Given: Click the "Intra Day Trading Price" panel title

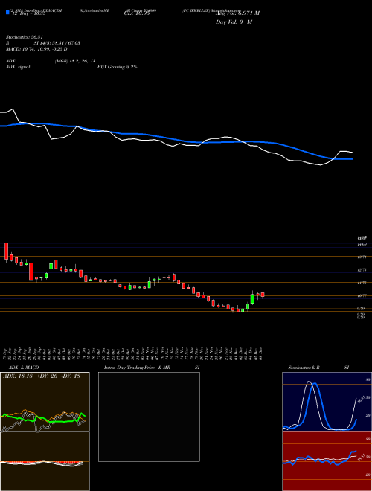Looking at the screenshot, I should coord(129,368).
